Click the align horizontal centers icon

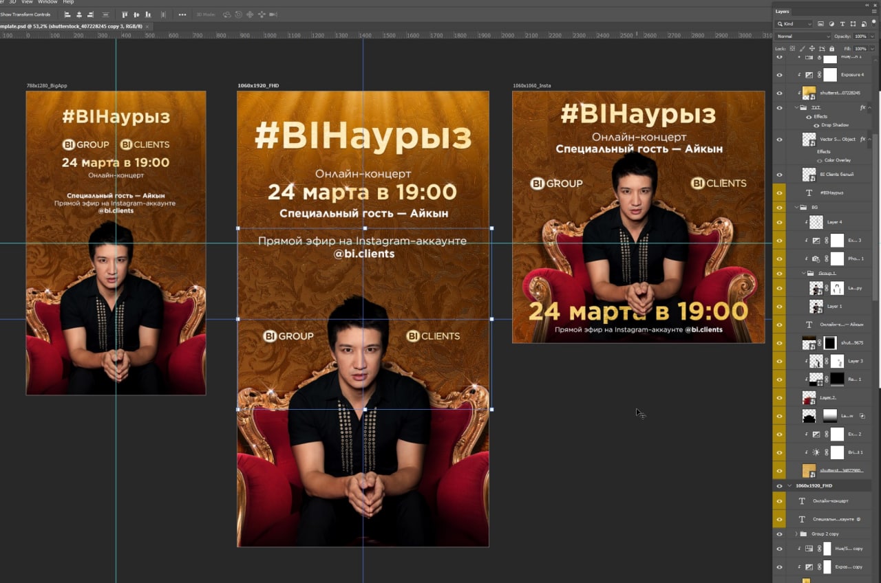click(80, 14)
